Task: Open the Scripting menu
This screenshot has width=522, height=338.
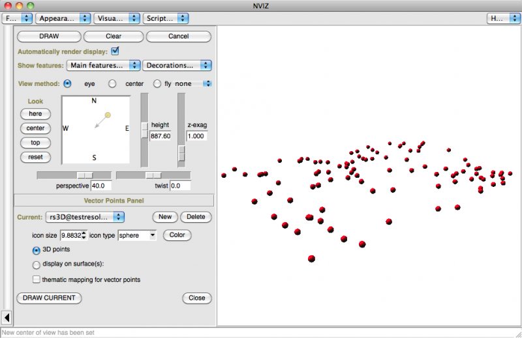Action: click(166, 18)
